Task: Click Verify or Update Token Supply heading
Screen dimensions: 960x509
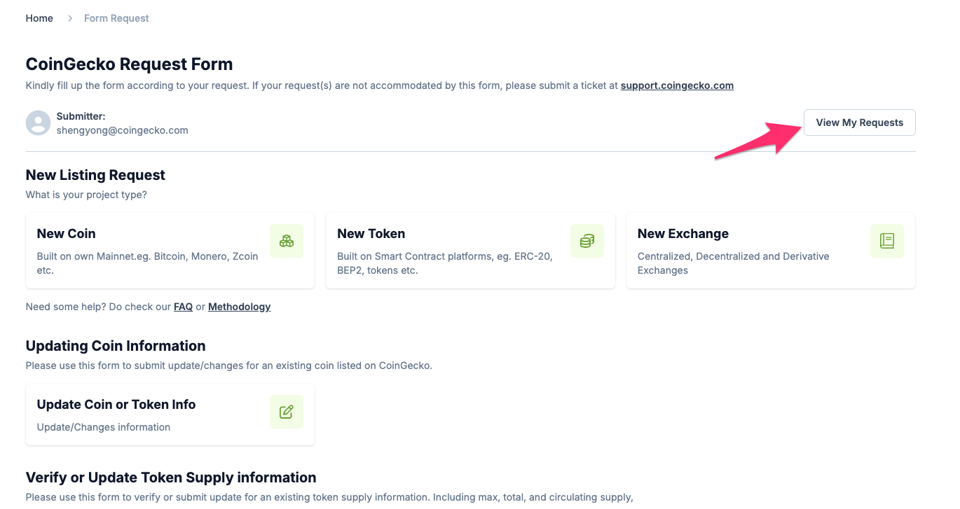Action: click(x=171, y=477)
